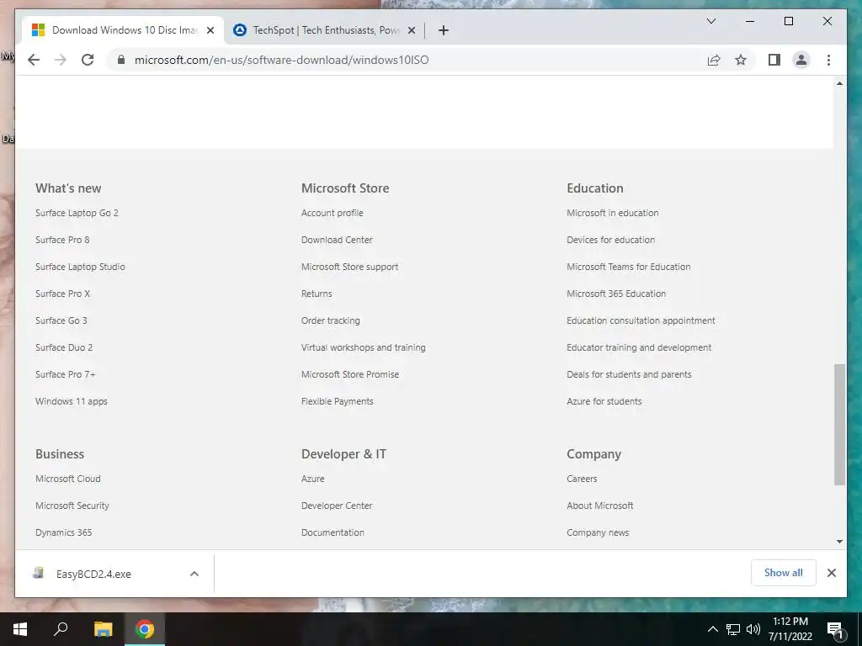This screenshot has height=646, width=862.
Task: Share this page with the share icon
Action: click(714, 60)
